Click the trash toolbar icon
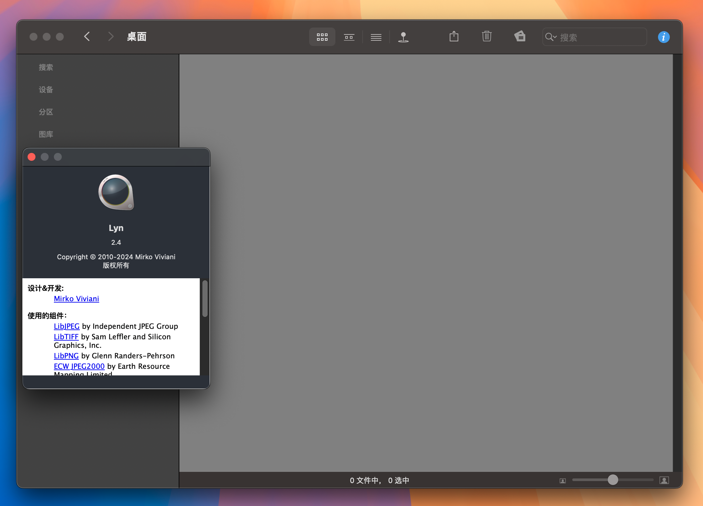This screenshot has width=703, height=506. tap(487, 36)
